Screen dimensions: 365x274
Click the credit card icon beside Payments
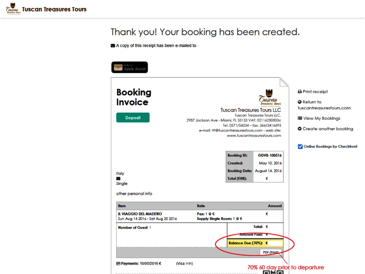(118, 264)
